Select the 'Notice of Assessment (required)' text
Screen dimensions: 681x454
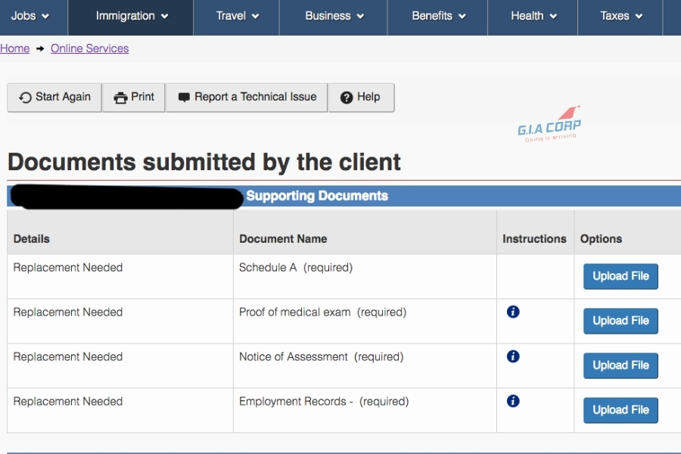[x=322, y=356]
